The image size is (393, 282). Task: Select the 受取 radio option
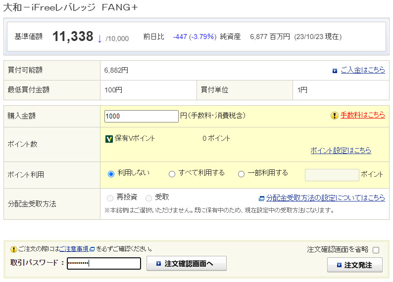(148, 198)
